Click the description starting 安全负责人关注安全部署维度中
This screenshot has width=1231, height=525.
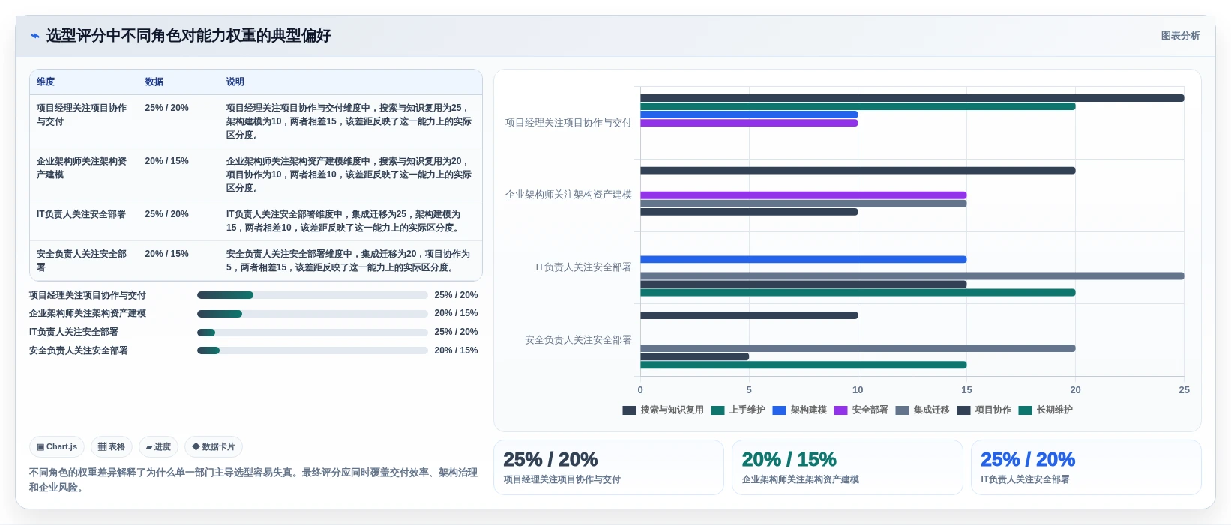coord(349,261)
